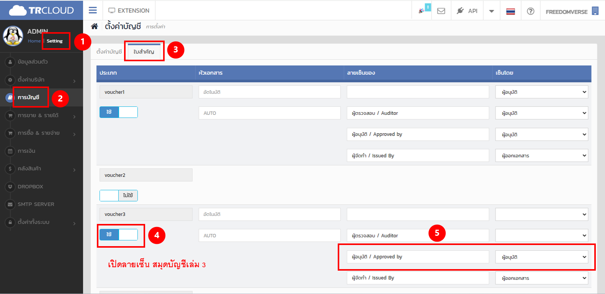
Task: Click the voucher1 empty signature field
Action: (x=418, y=92)
